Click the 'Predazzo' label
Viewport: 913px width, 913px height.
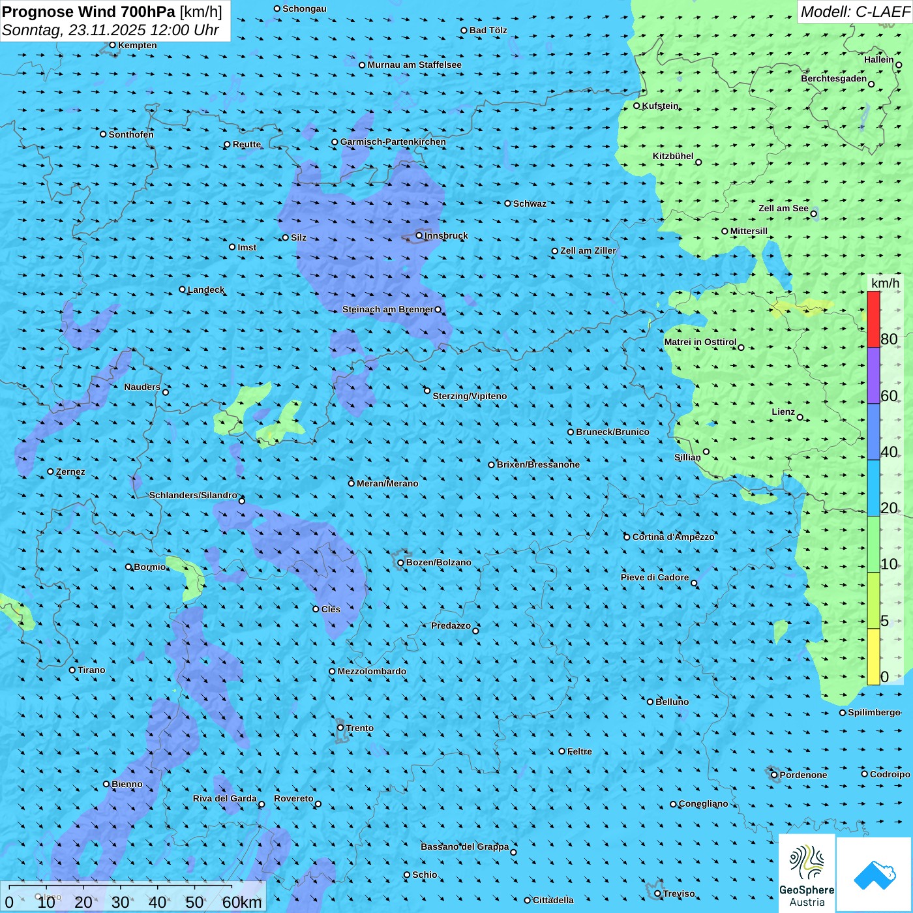point(451,625)
